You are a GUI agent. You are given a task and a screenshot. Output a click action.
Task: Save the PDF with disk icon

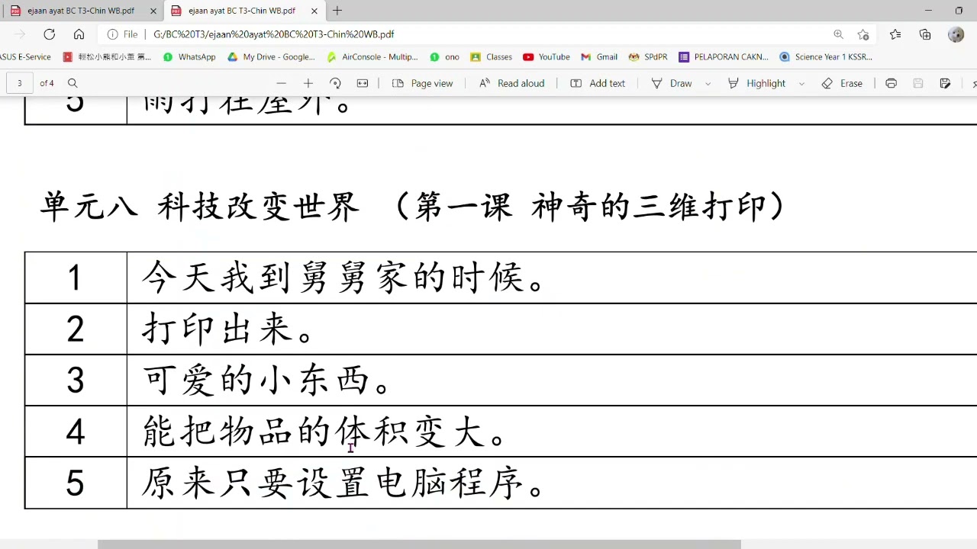(x=918, y=83)
